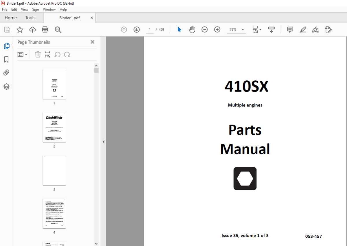Open the Attachments paperclip pane
This screenshot has height=246, width=347.
pos(6,73)
